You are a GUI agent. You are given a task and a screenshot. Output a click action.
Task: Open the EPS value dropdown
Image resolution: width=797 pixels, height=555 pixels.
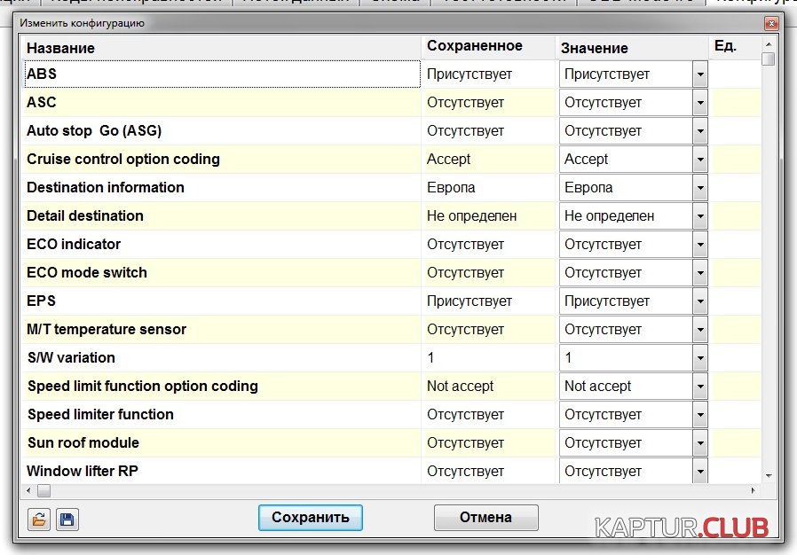point(700,301)
